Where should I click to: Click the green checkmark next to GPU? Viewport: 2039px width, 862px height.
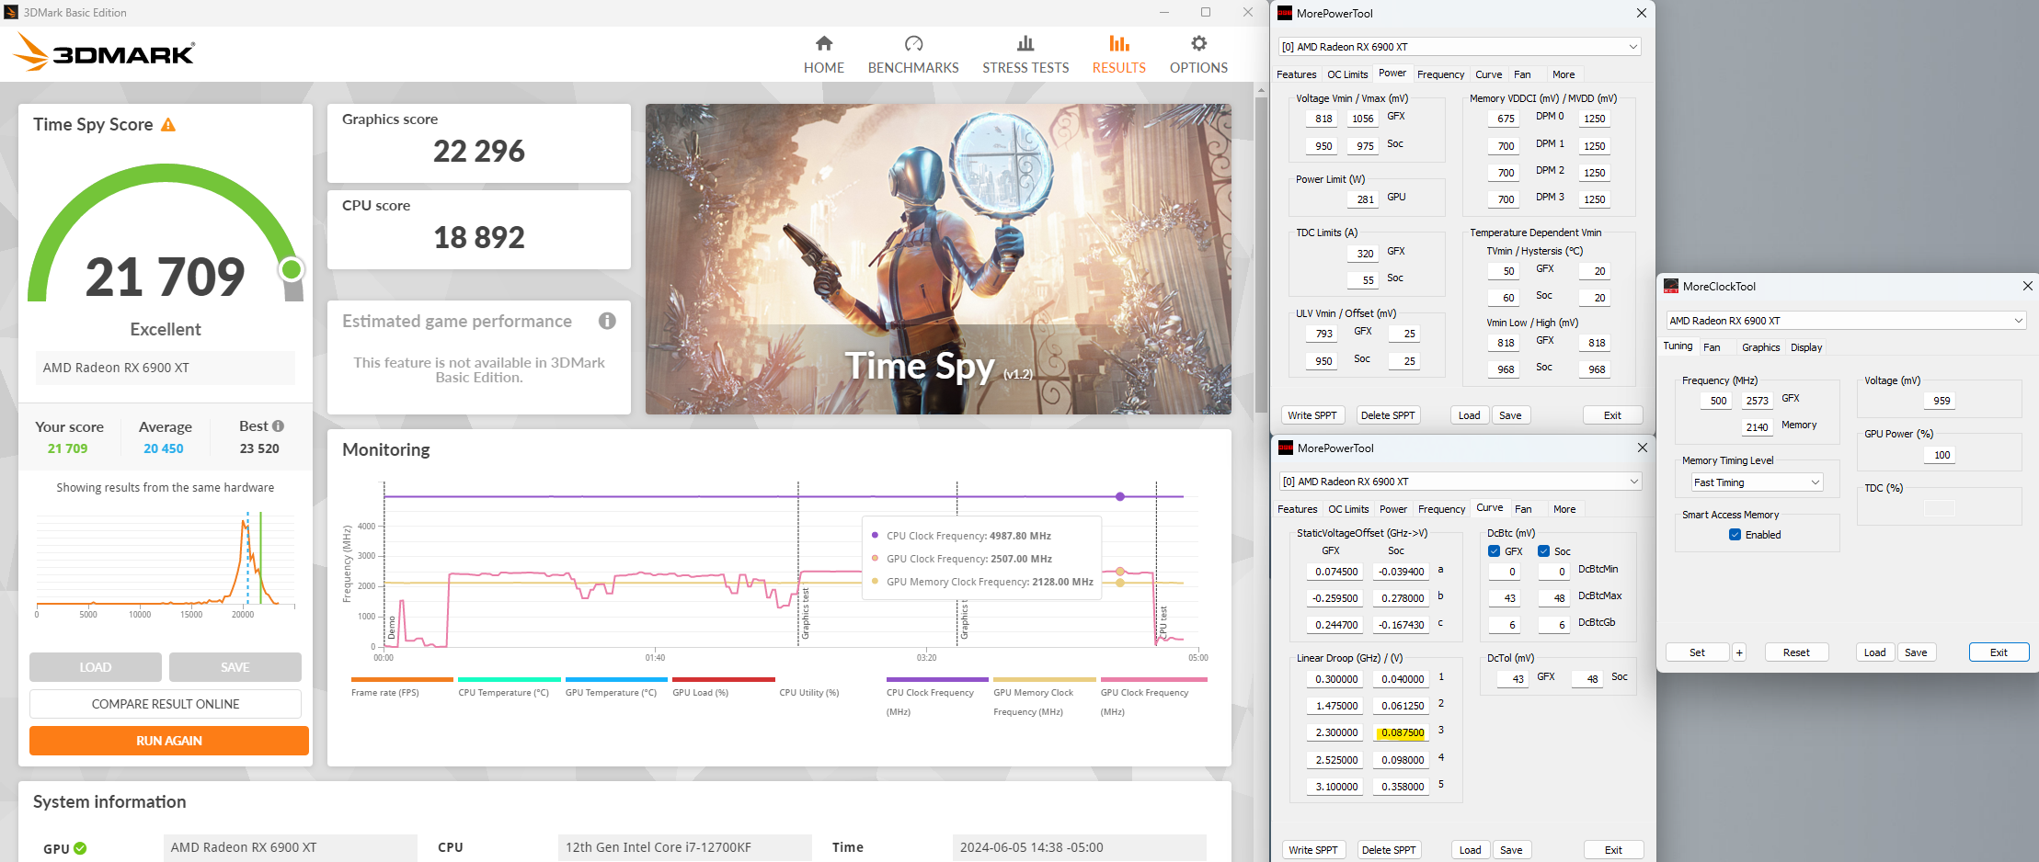[x=82, y=848]
